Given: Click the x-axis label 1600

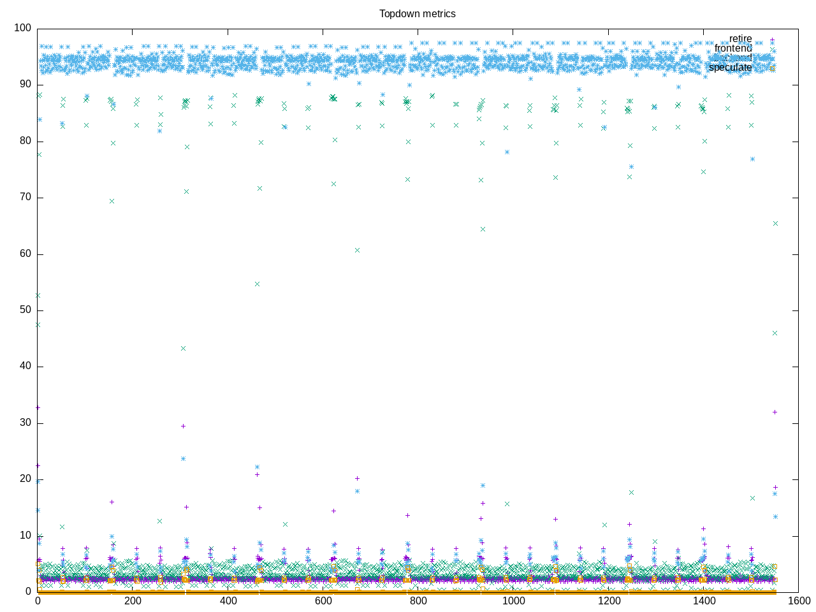Looking at the screenshot, I should [798, 601].
